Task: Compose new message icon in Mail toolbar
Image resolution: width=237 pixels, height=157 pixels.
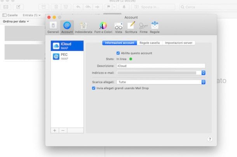Action: coord(18,7)
